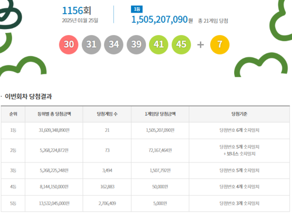
Task: Click the 31,609,348,890원 total cell
Action: point(54,130)
